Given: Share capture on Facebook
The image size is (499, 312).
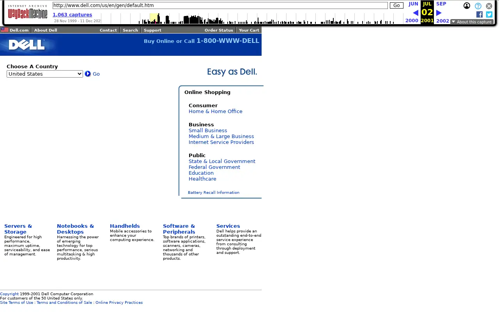Looking at the screenshot, I should click(480, 14).
